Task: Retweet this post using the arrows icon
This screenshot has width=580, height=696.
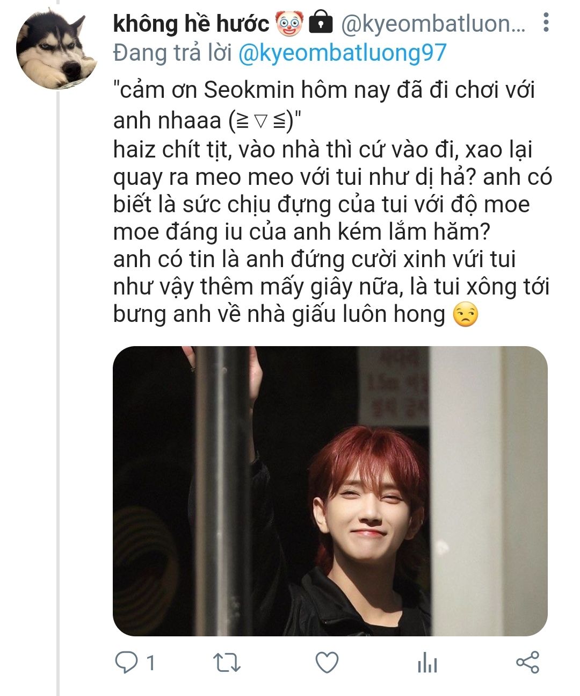Action: click(x=227, y=663)
